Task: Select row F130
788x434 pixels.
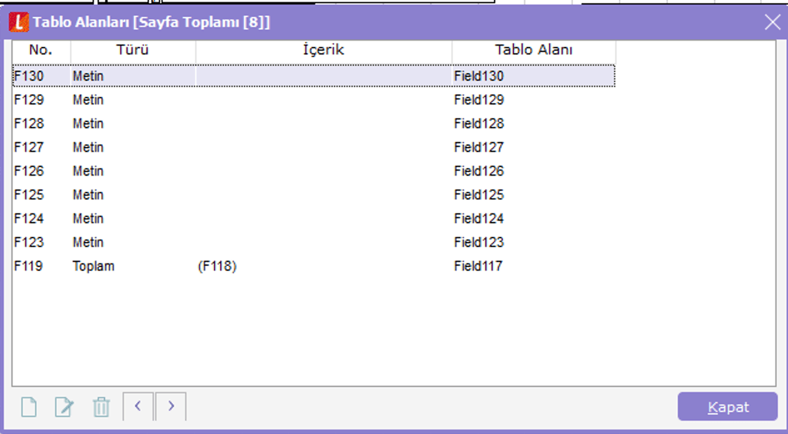Action: click(x=314, y=76)
